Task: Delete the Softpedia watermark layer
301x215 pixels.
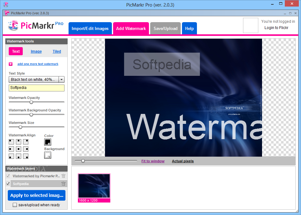Action: 63,184
